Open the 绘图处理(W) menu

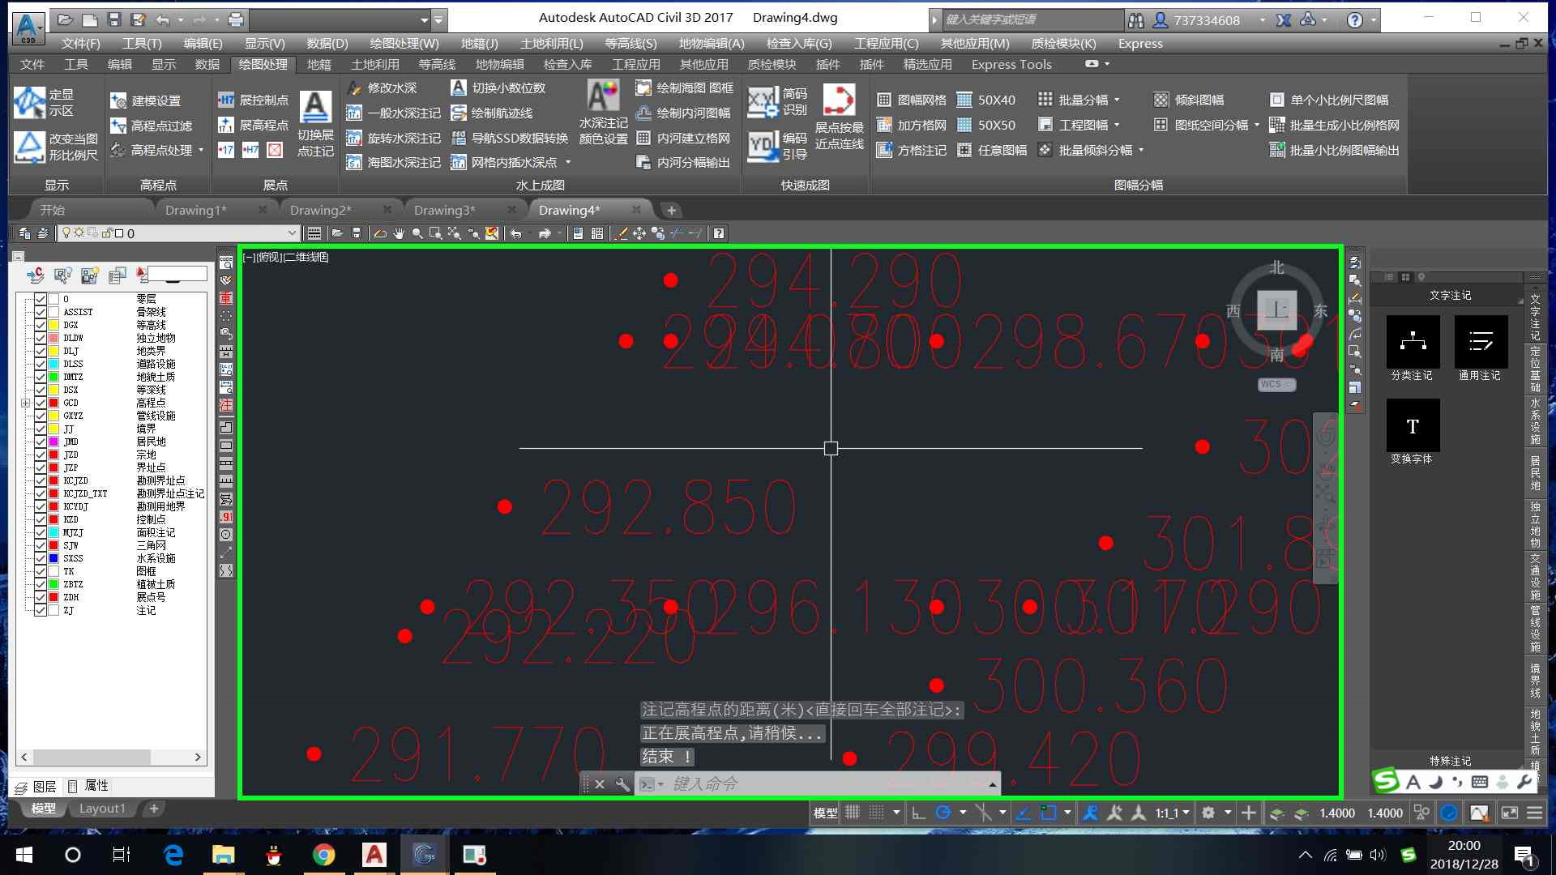[x=404, y=43]
